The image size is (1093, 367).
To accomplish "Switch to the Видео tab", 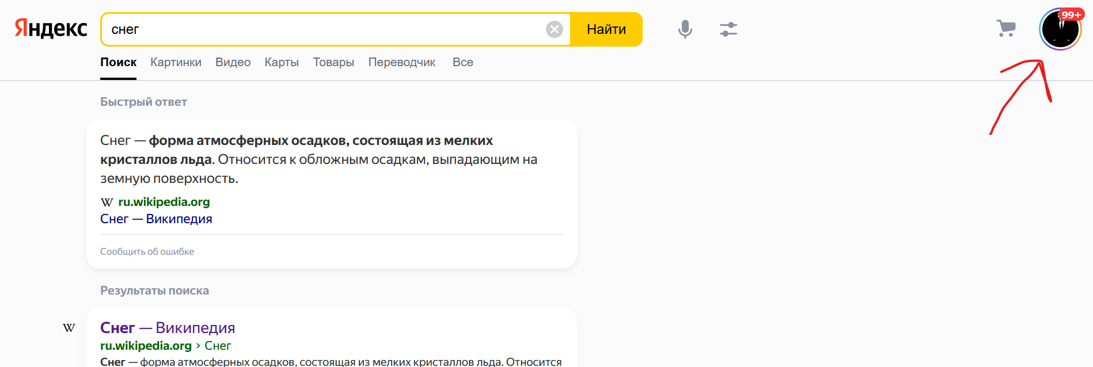I will click(233, 62).
